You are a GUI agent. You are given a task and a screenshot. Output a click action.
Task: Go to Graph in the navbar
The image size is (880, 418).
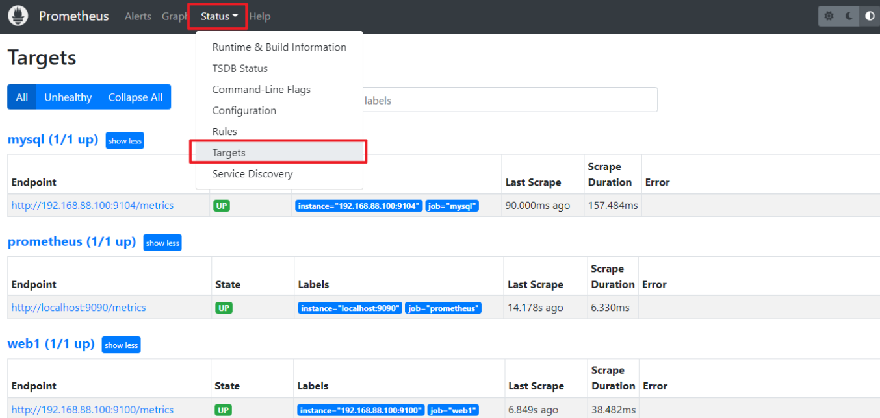pos(175,16)
